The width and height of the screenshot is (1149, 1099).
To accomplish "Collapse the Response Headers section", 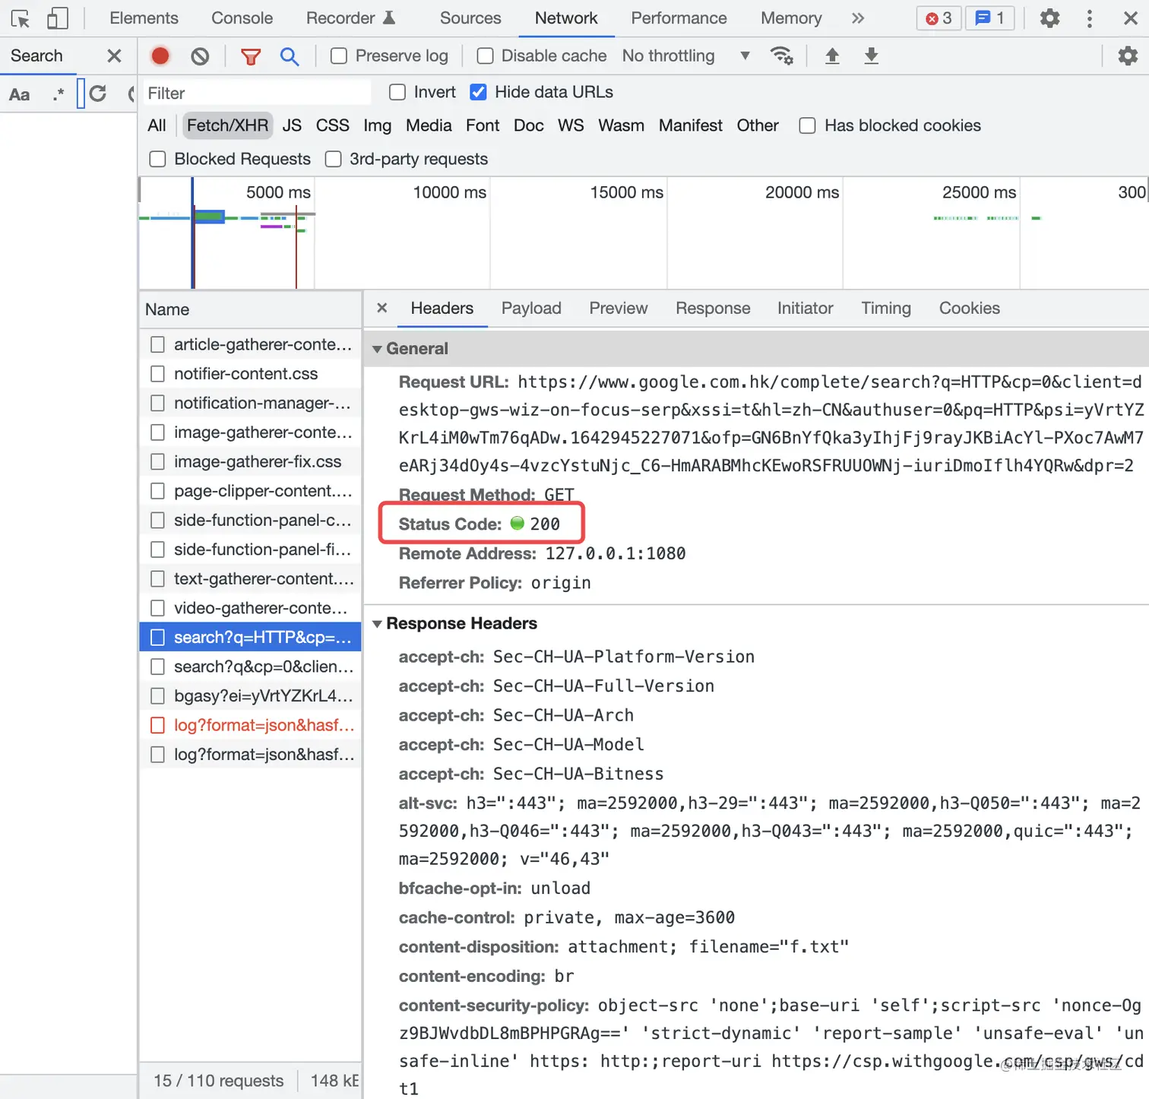I will 454,623.
